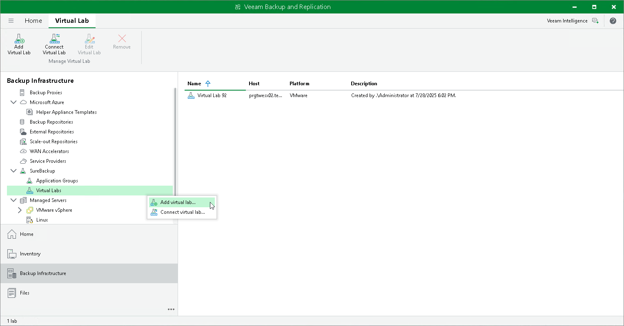This screenshot has width=624, height=326.
Task: Click the Connect Virtual Lab ribbon icon
Action: point(54,39)
